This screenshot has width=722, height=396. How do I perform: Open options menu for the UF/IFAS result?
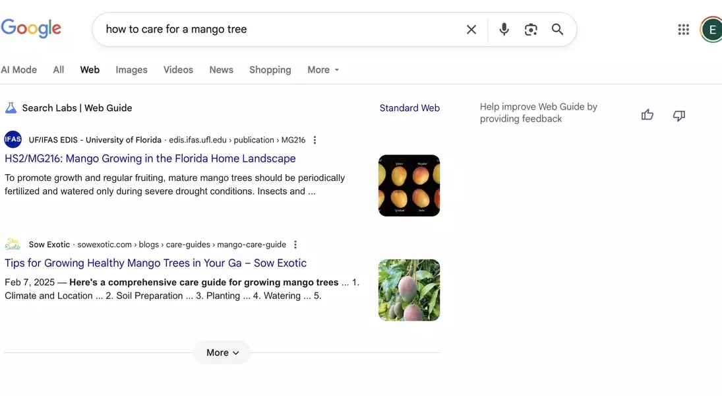315,140
